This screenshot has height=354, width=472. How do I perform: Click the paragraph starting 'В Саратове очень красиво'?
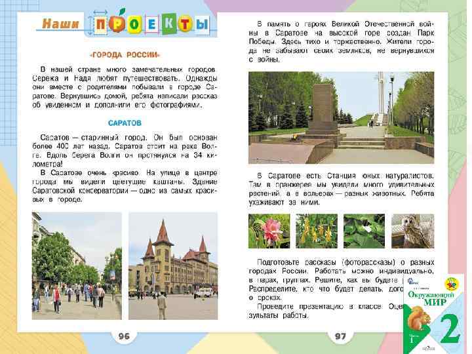pyautogui.click(x=125, y=186)
